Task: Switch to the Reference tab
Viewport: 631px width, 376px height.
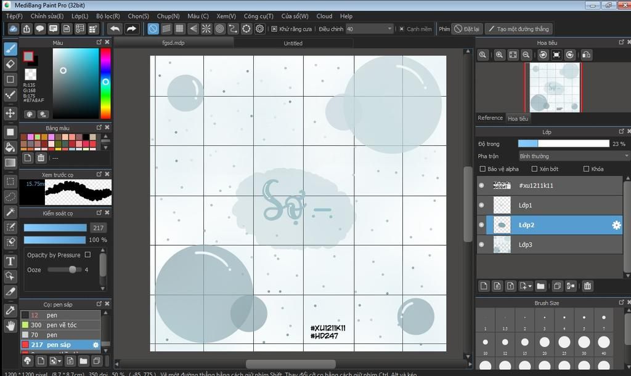Action: [490, 118]
